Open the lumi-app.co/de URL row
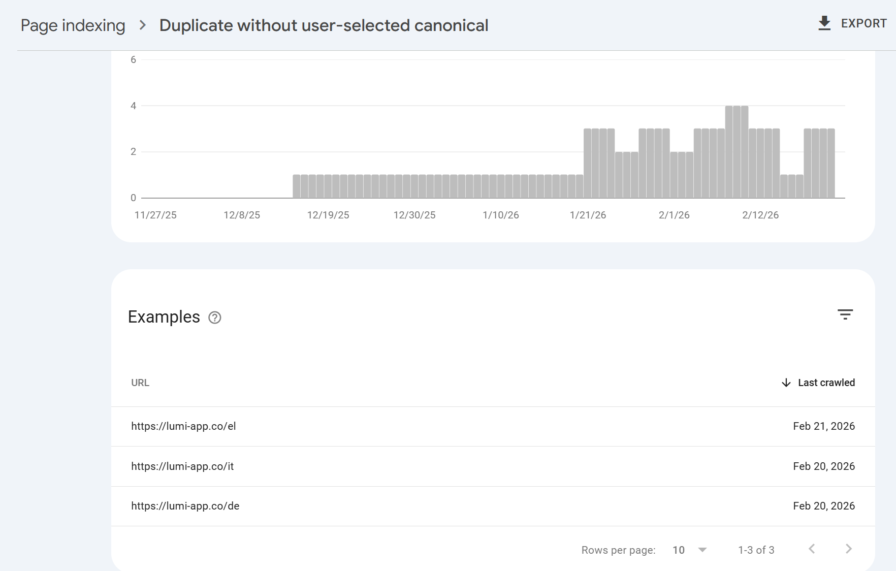This screenshot has width=896, height=571. point(185,506)
